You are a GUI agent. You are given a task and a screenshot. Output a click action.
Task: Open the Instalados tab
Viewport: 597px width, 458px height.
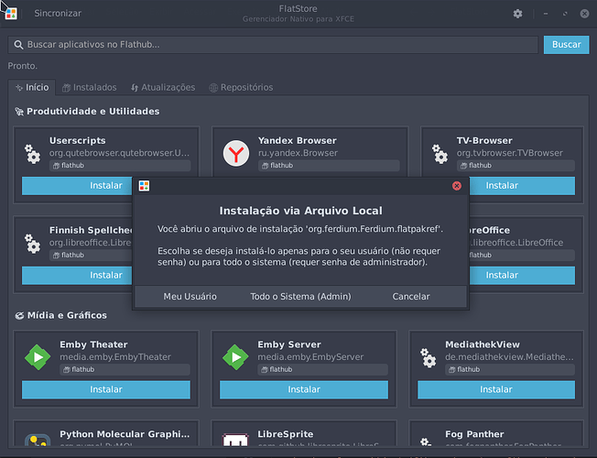click(90, 87)
